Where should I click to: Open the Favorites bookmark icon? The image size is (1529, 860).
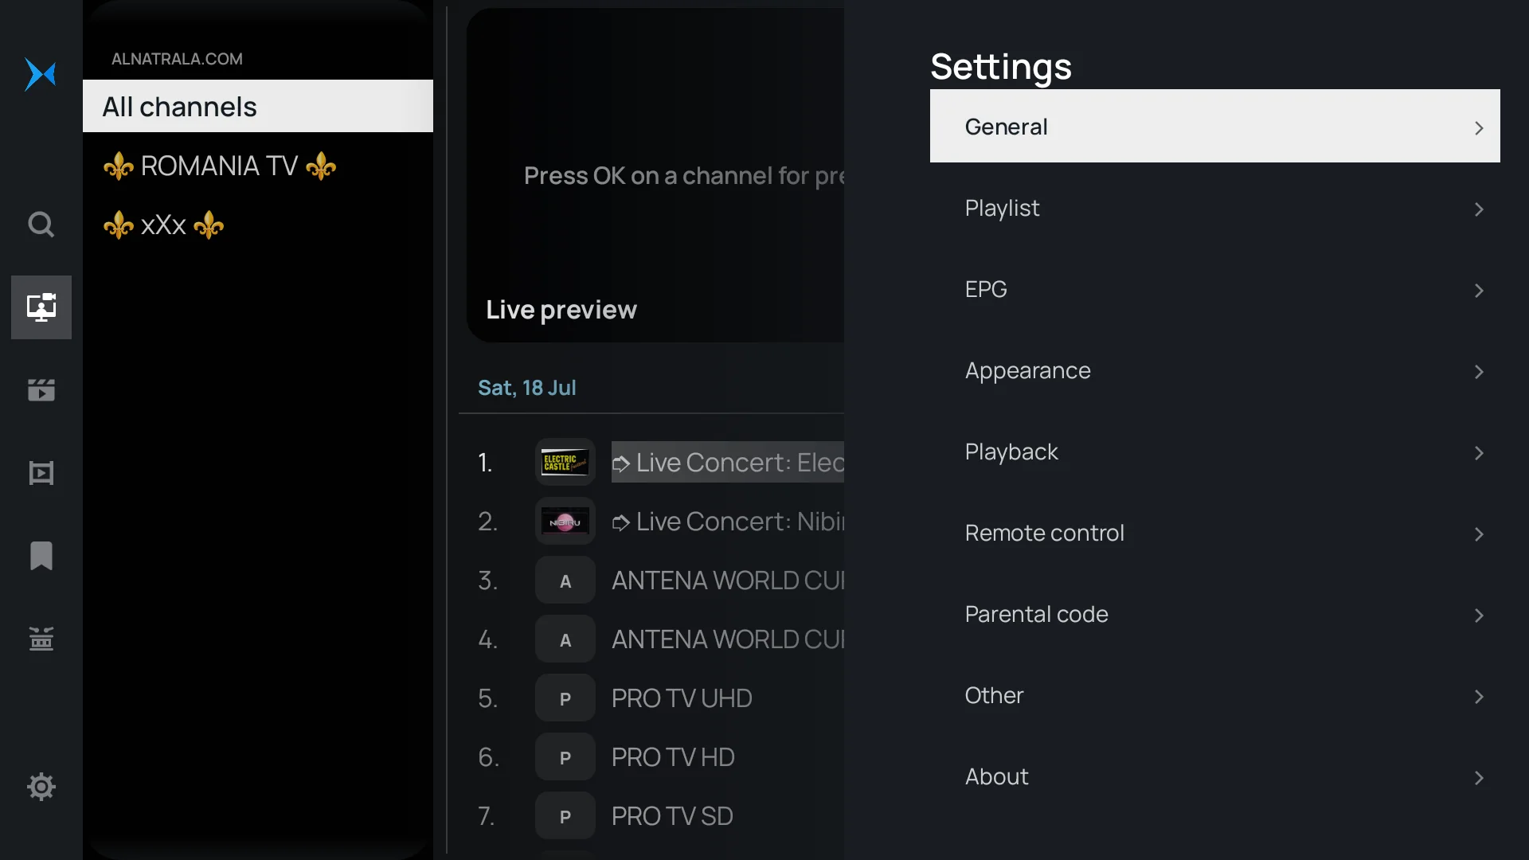tap(41, 556)
